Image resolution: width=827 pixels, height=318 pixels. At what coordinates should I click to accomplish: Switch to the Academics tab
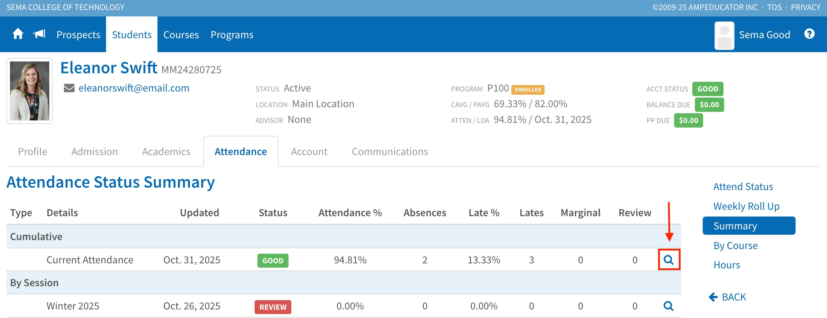pyautogui.click(x=166, y=151)
